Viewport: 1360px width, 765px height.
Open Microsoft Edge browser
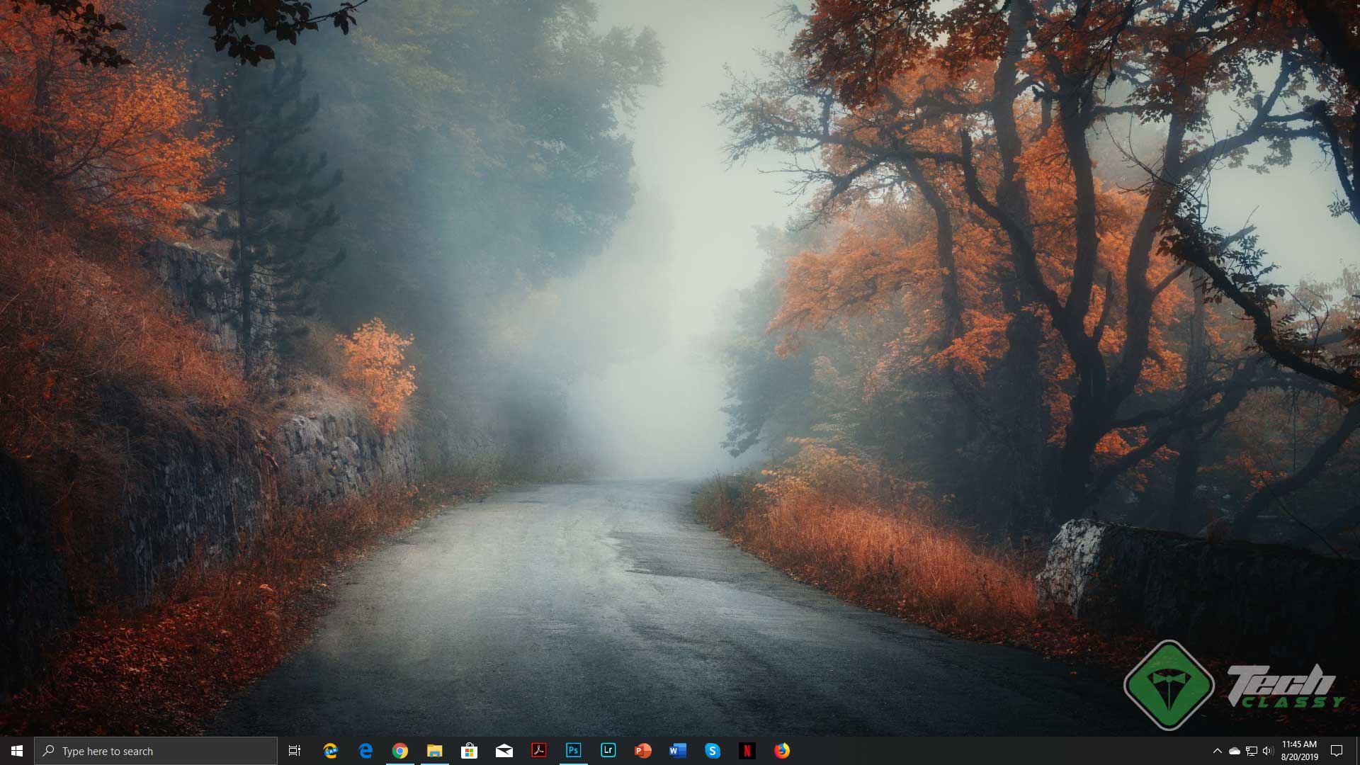365,751
